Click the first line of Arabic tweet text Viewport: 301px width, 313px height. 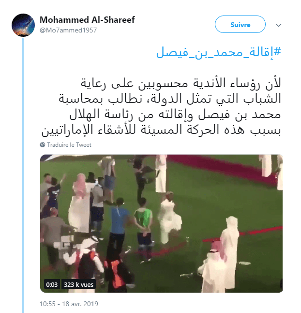tap(181, 83)
